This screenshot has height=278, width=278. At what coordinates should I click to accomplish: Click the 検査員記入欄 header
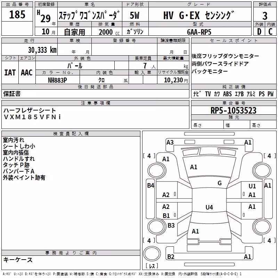71,134
